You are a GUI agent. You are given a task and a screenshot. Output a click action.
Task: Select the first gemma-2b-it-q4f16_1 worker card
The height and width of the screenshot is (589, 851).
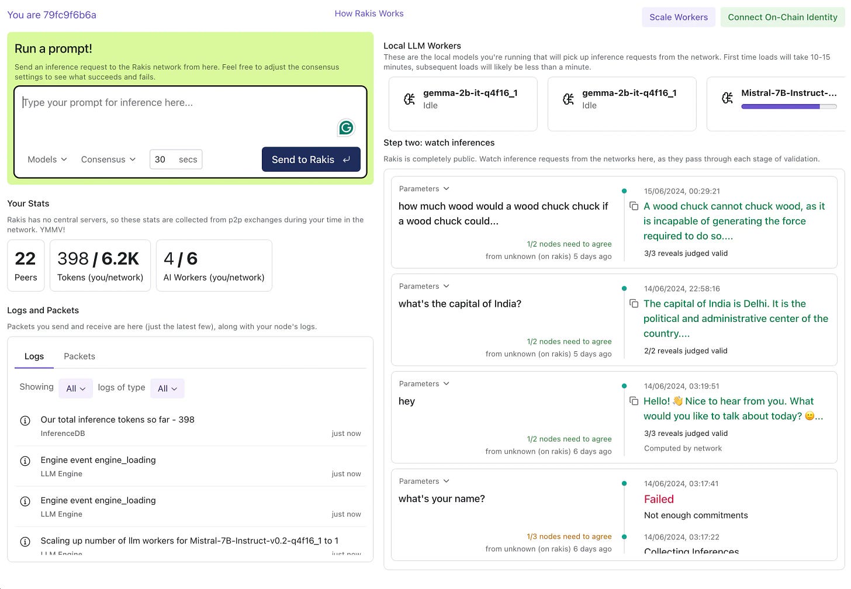pyautogui.click(x=463, y=104)
